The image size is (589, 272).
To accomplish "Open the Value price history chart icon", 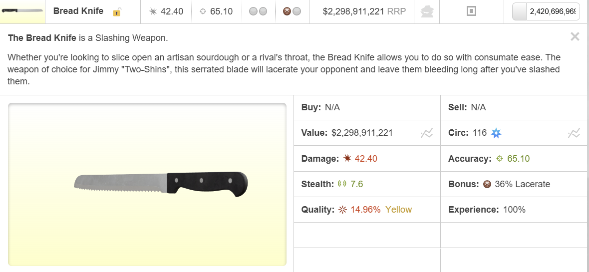I will [x=427, y=133].
